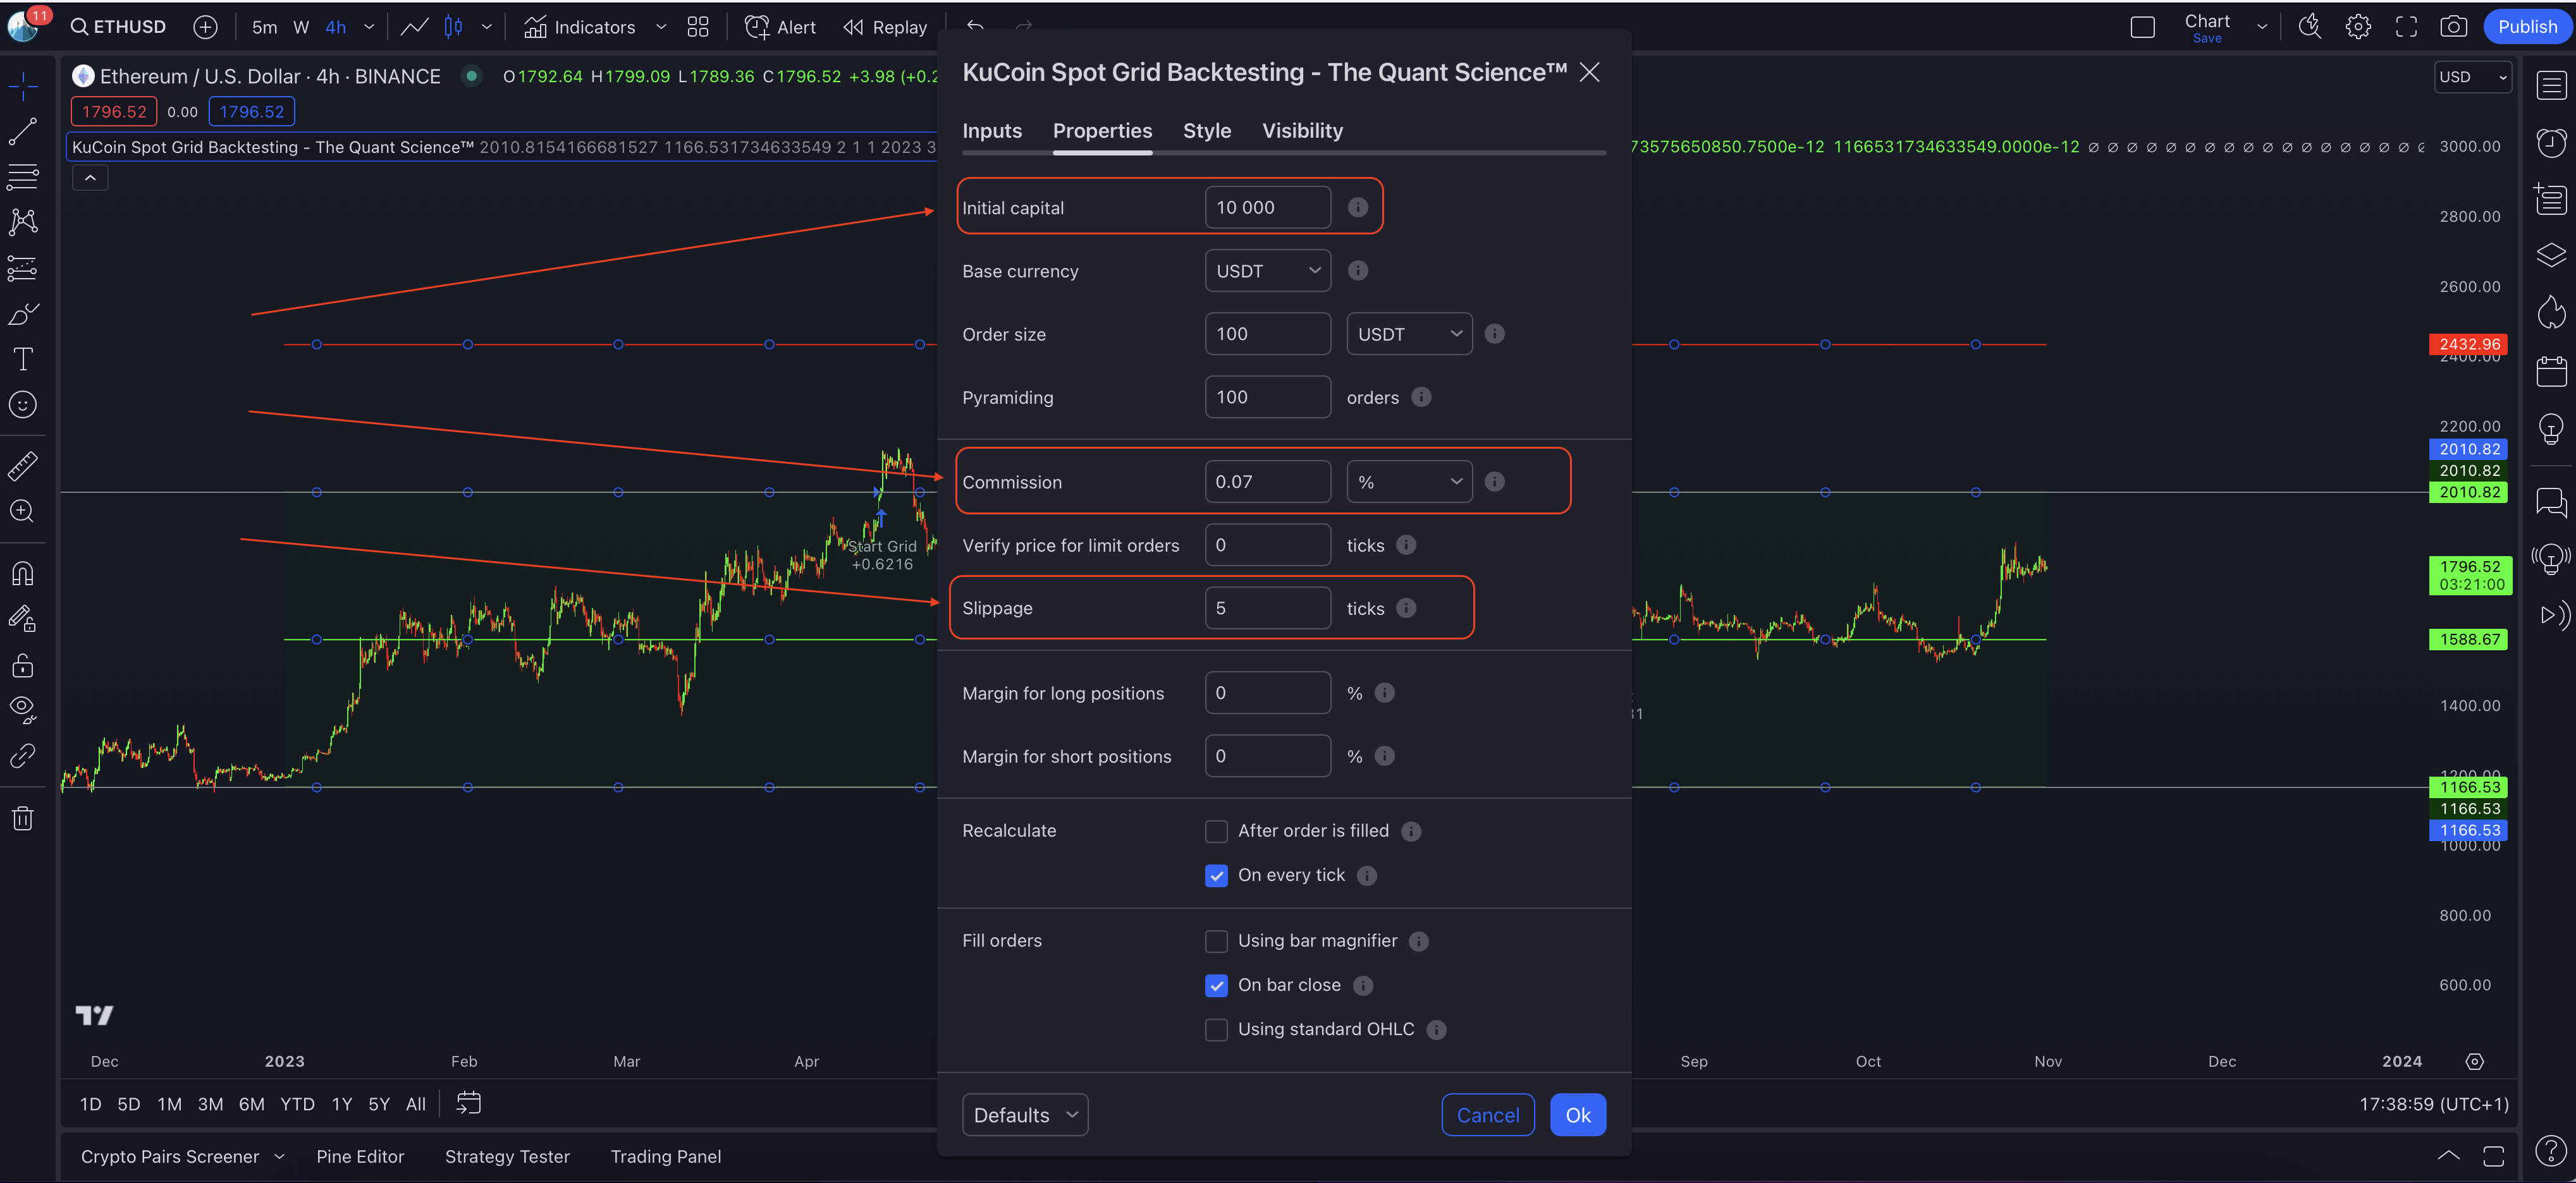Viewport: 2576px width, 1183px height.
Task: Click the Slippage ticks input field
Action: [1267, 607]
